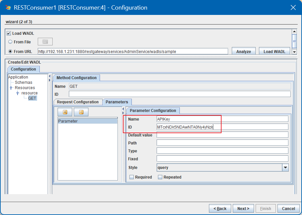Screen dimensions: 302x215
Task: Collapse the resource child tree node
Action: [x=18, y=93]
